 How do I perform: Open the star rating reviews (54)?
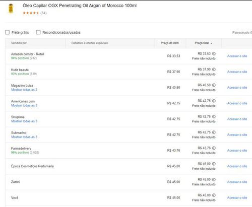coord(35,13)
